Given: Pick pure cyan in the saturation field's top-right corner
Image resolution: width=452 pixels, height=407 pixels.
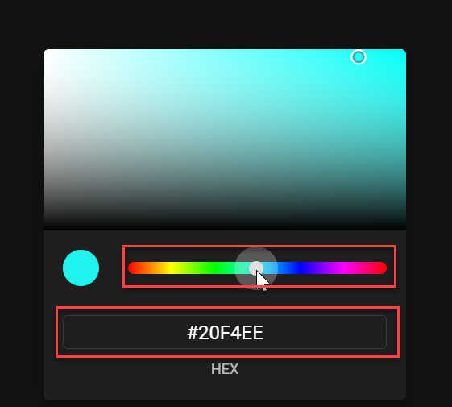Looking at the screenshot, I should [x=404, y=52].
